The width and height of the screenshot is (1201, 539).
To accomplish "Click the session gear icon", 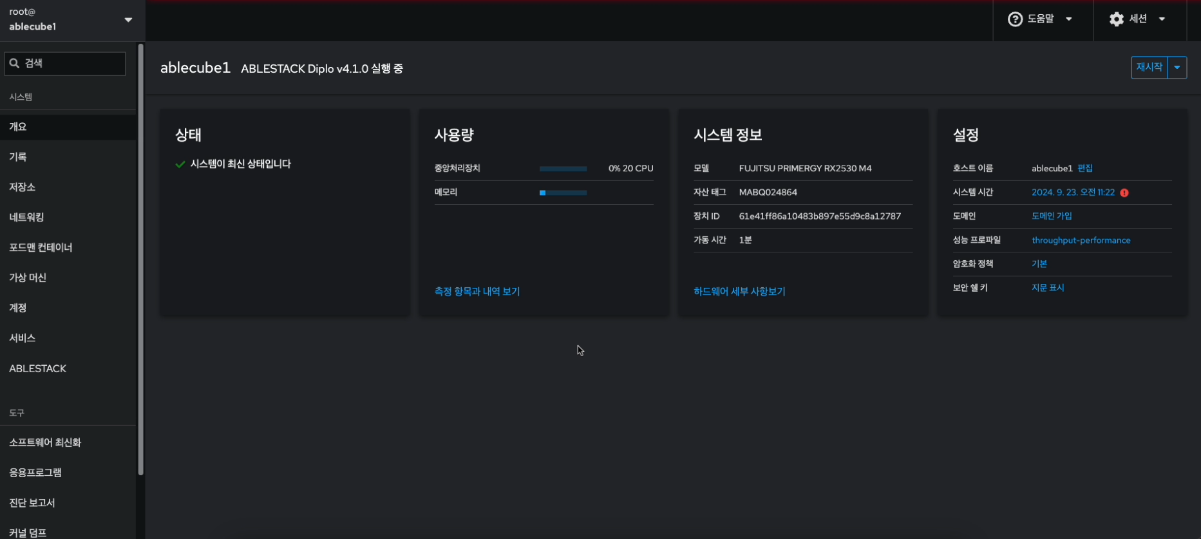I will click(x=1116, y=19).
